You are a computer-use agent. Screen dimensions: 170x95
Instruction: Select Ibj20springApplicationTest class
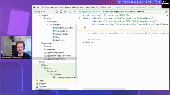coord(66,77)
